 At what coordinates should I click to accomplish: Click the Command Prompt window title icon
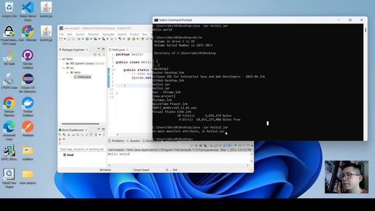156,20
